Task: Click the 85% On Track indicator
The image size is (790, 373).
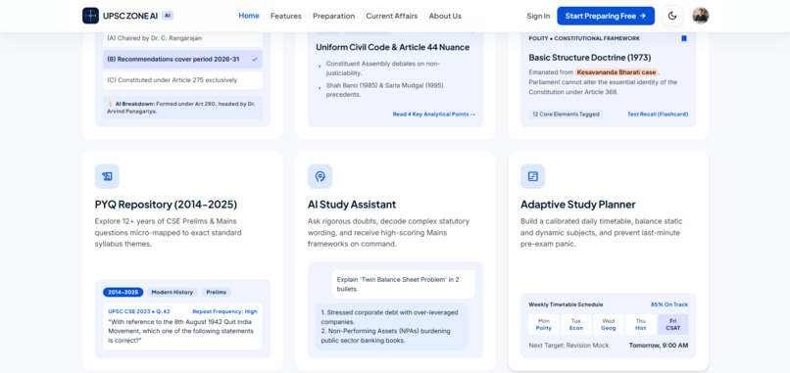Action: point(669,304)
